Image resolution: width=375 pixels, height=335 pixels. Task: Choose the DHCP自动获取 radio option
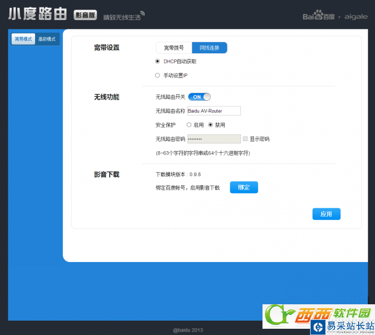pyautogui.click(x=157, y=61)
